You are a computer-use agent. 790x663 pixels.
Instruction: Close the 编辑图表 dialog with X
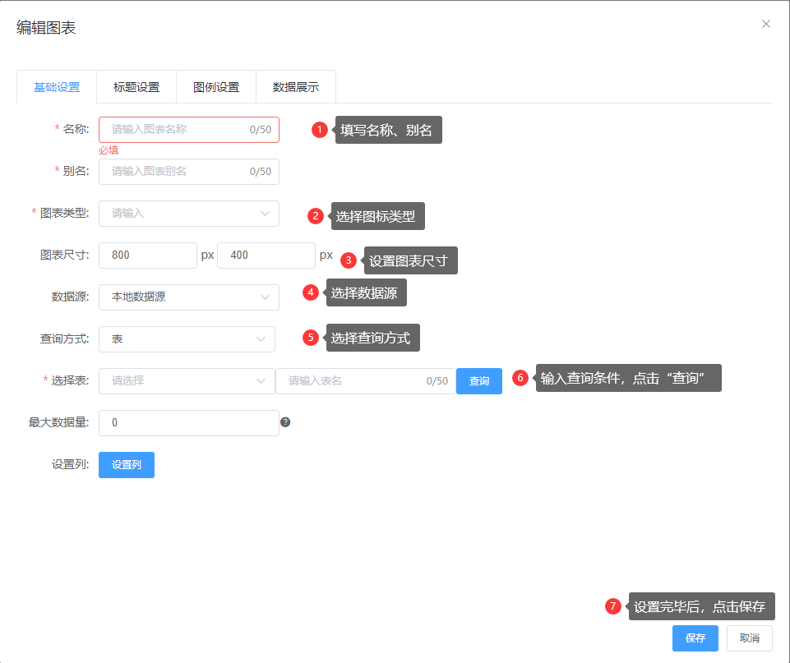765,24
